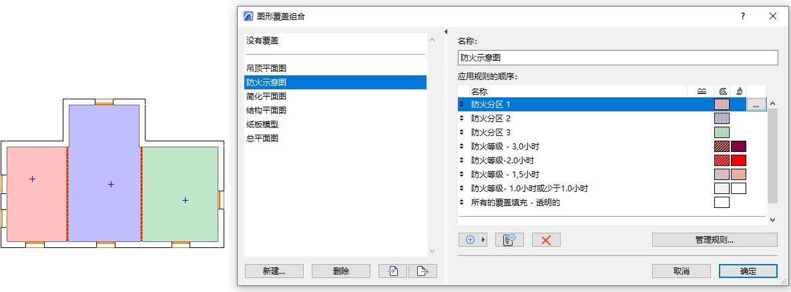Viewport: 791px width, 292px height.
Task: Select 纸板模型 combination
Action: coord(336,125)
